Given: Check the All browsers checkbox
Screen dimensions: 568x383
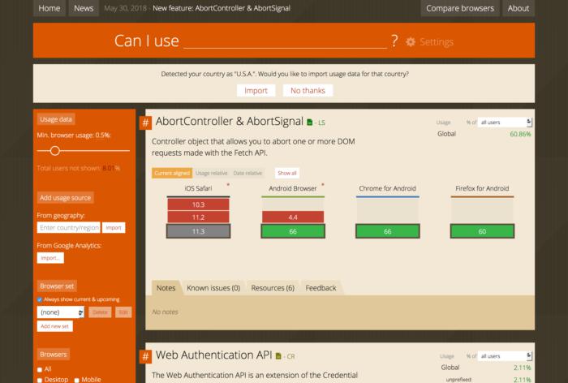Looking at the screenshot, I should [x=40, y=369].
